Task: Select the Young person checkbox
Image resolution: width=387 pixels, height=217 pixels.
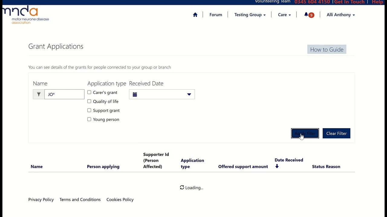Action: click(89, 120)
